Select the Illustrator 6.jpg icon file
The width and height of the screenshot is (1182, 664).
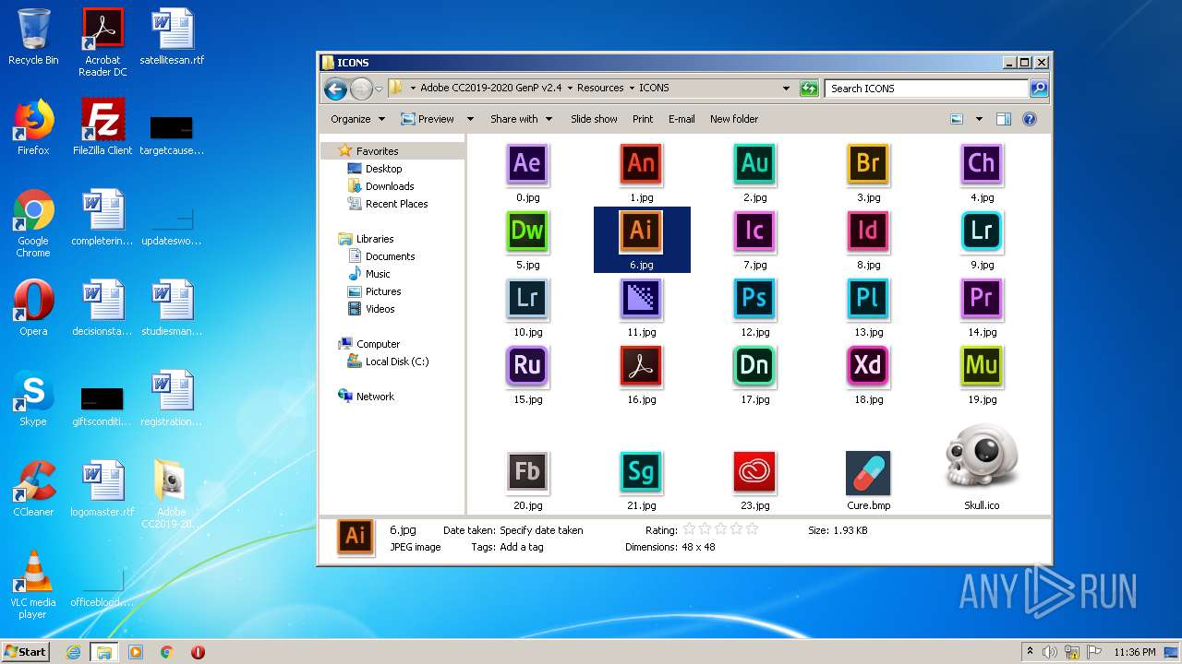click(641, 231)
